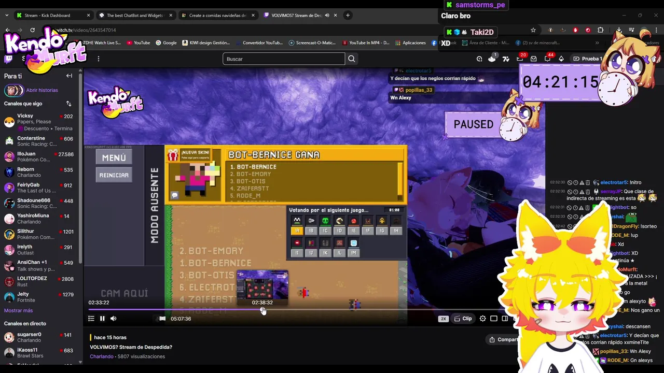
Task: Mute the video player volume
Action: [x=113, y=319]
